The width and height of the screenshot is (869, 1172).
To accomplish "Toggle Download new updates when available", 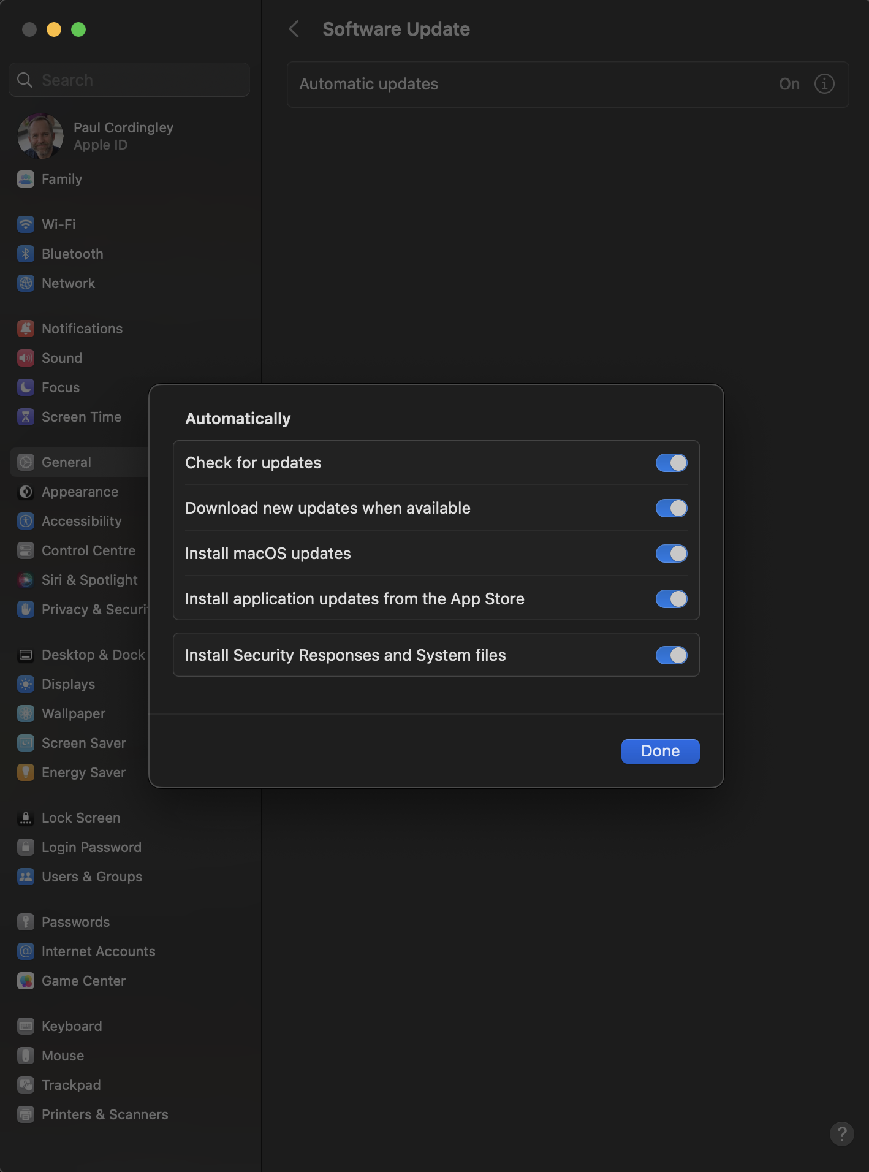I will pos(671,508).
